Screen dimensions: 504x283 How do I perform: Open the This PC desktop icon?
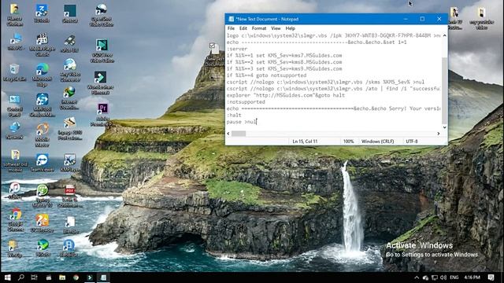[15, 42]
